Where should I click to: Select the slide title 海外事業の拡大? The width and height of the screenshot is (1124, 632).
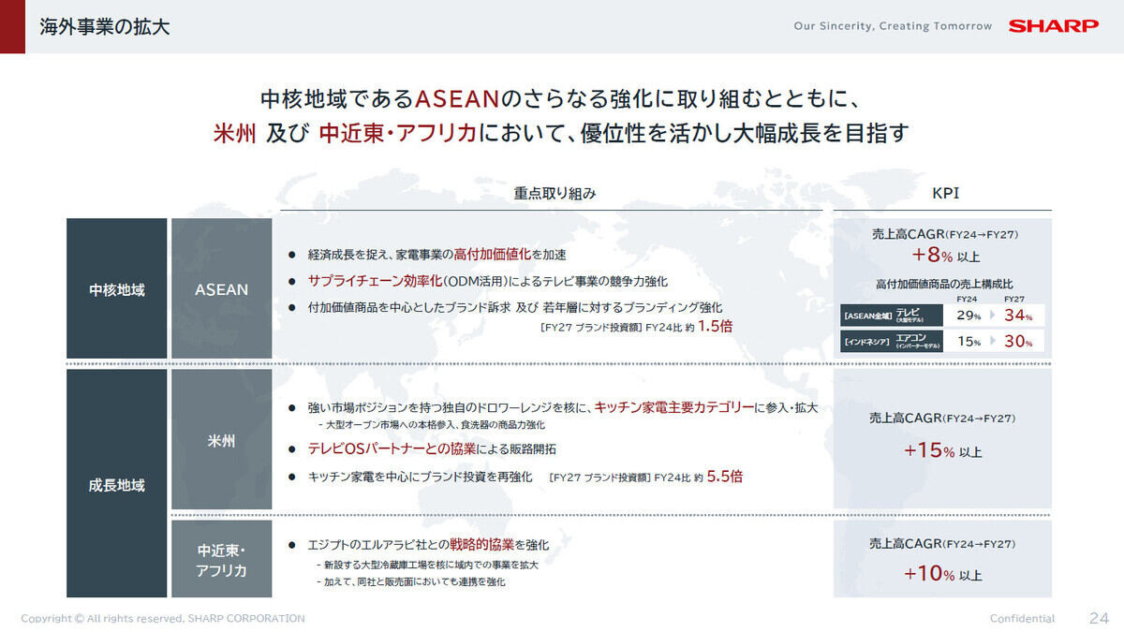coord(105,26)
